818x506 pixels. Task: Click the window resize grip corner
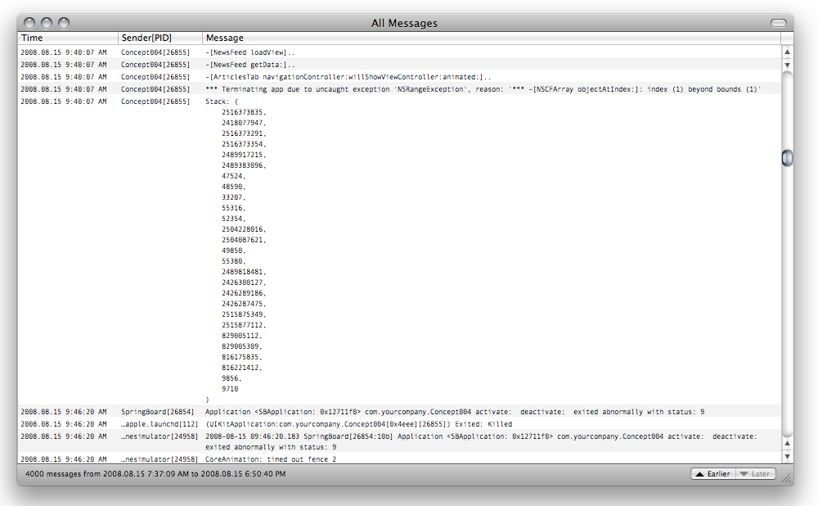787,477
